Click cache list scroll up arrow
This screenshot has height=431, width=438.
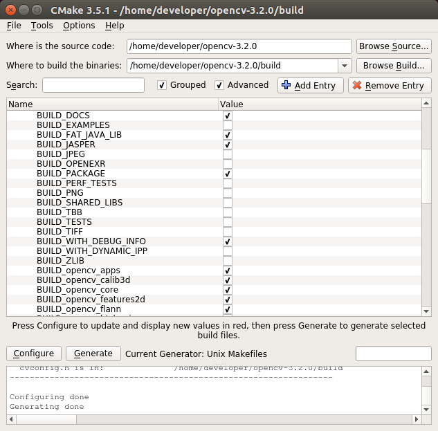point(426,103)
